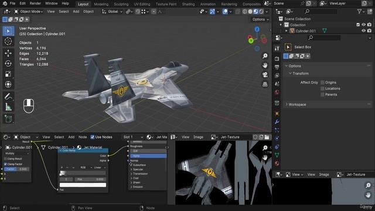The width and height of the screenshot is (375, 211).
Task: Uncheck the Collection exclude checkbox
Action: (x=358, y=25)
